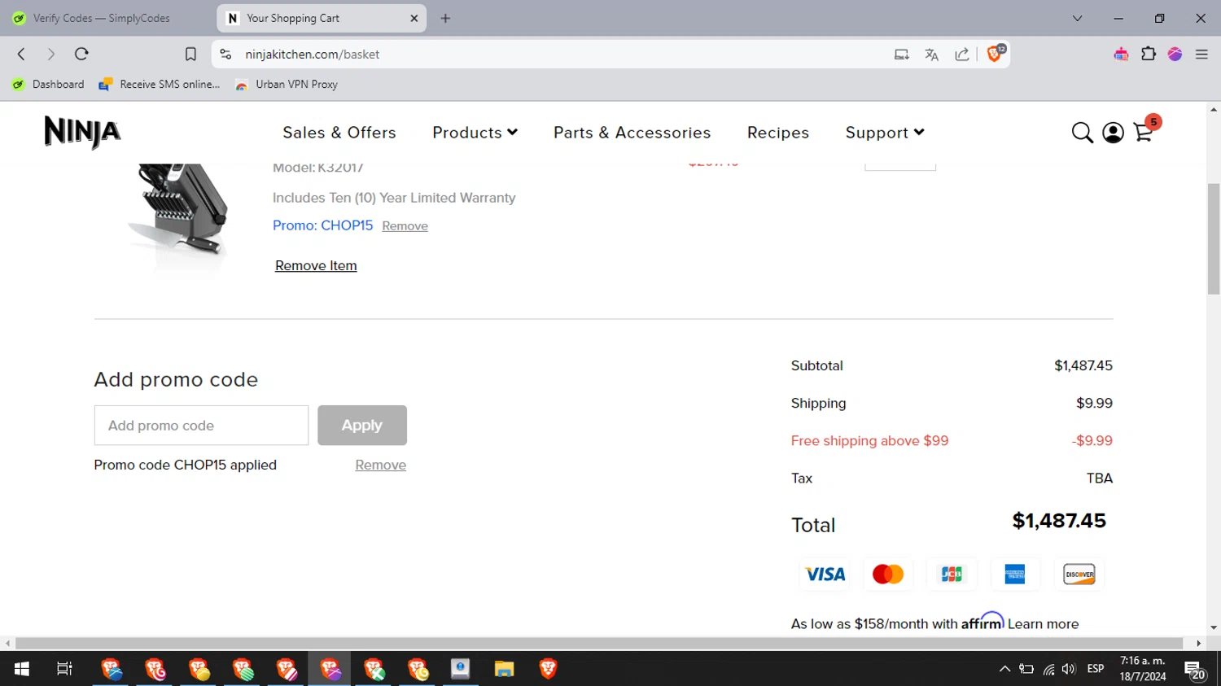The image size is (1221, 686).
Task: Close the Your Shopping Cart tab
Action: click(x=414, y=18)
